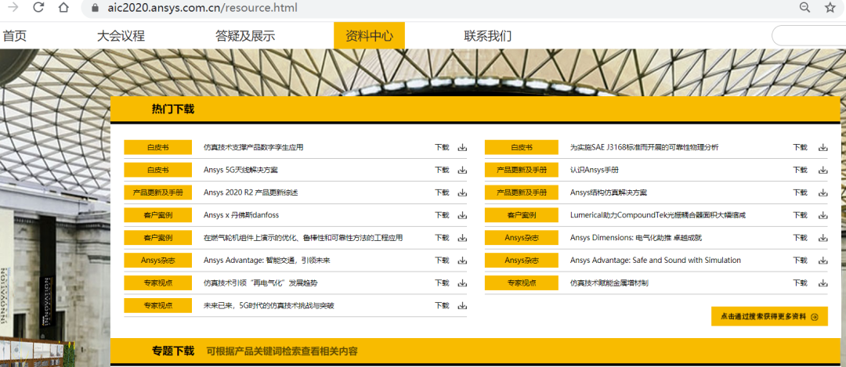The height and width of the screenshot is (367, 846).
Task: Open title Ansys Advantage: Safe and Sound with Simulation
Action: pyautogui.click(x=656, y=261)
